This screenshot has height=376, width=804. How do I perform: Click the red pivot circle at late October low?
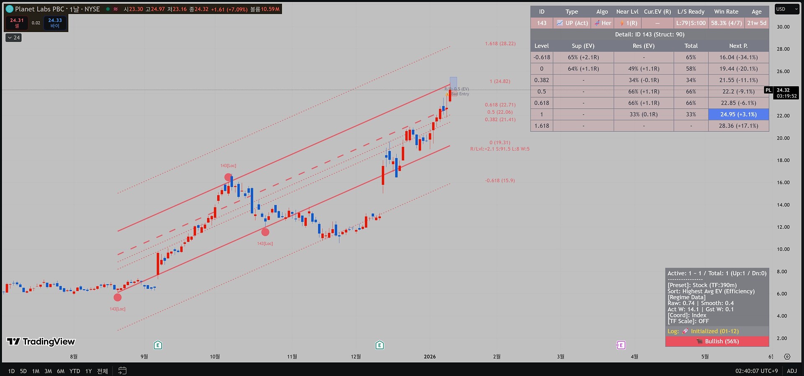point(265,232)
